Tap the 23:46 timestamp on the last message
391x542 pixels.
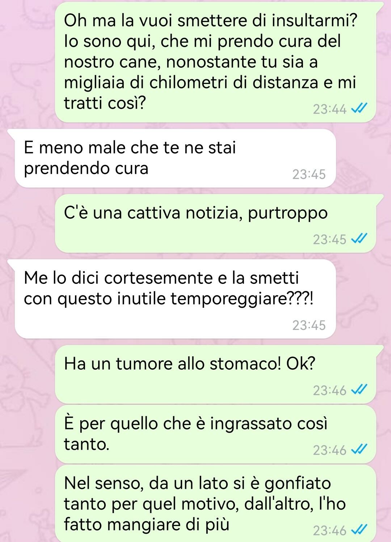click(329, 530)
